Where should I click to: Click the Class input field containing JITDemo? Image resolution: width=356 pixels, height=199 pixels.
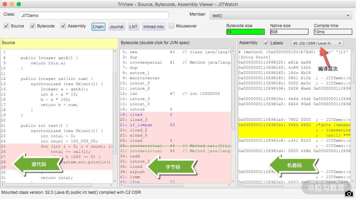point(94,16)
